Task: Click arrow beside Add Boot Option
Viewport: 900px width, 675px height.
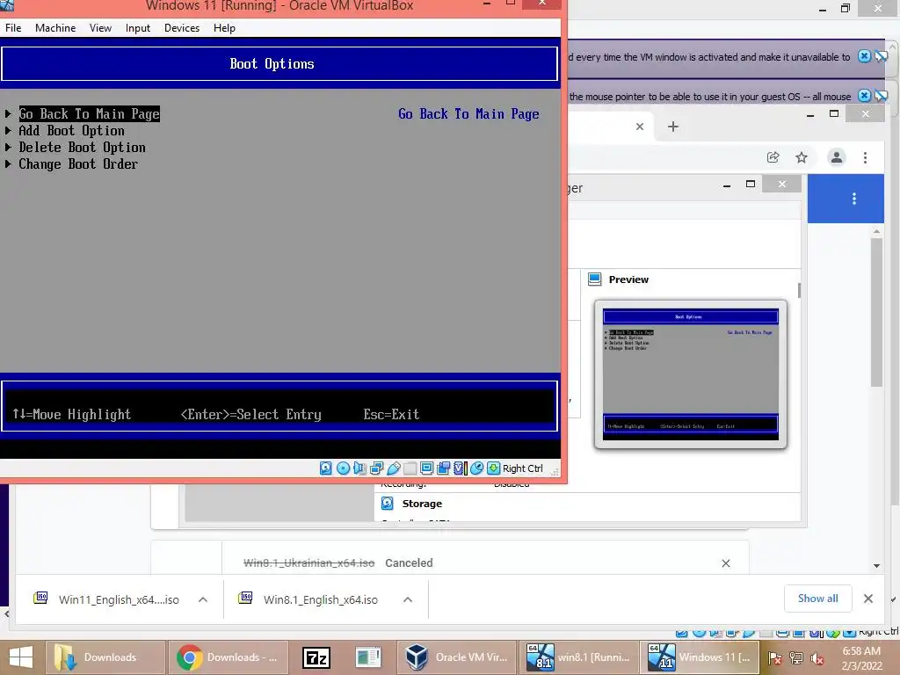Action: [8, 130]
